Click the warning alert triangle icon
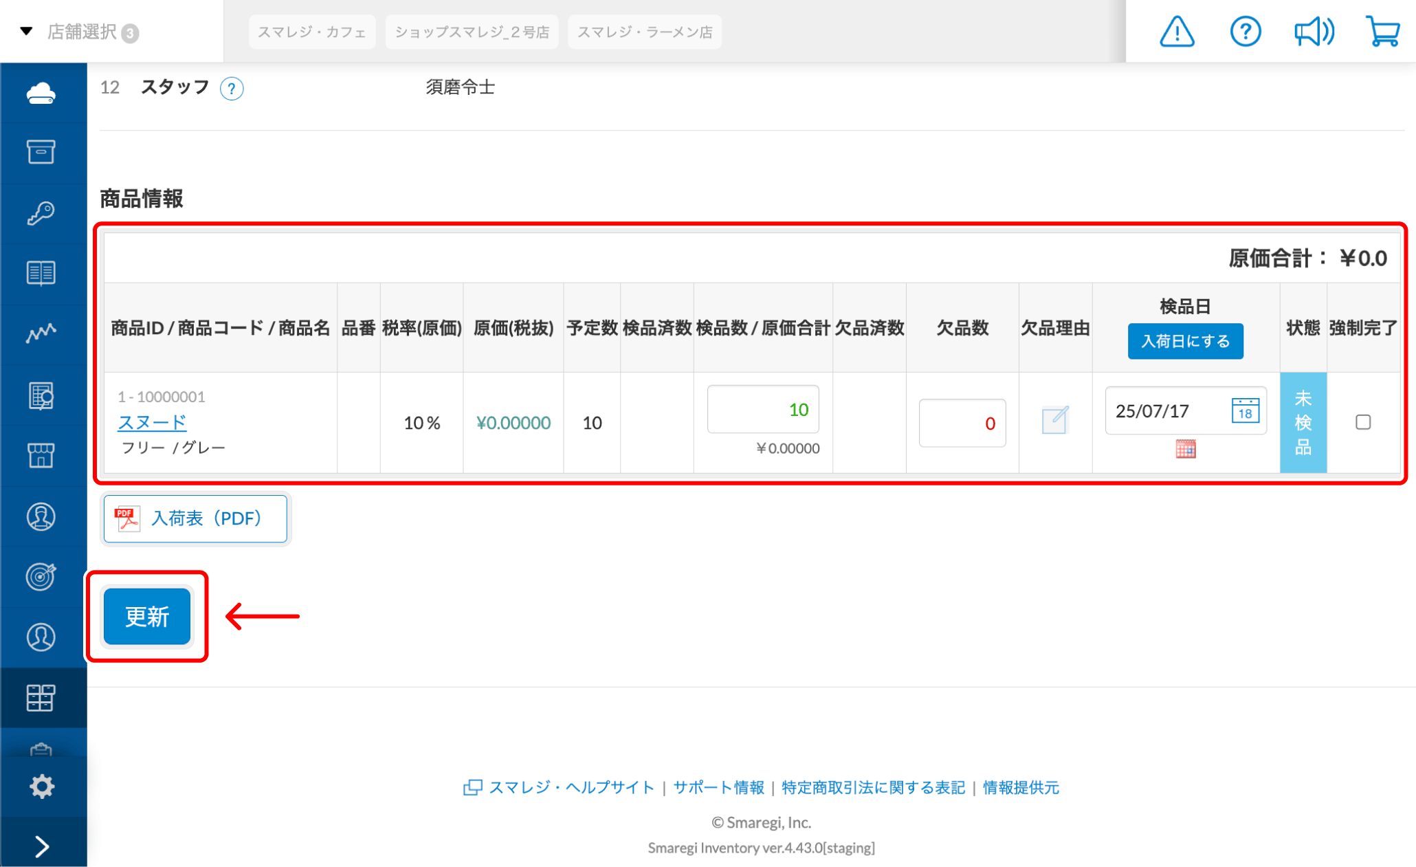Viewport: 1416px width, 867px height. coord(1177,32)
